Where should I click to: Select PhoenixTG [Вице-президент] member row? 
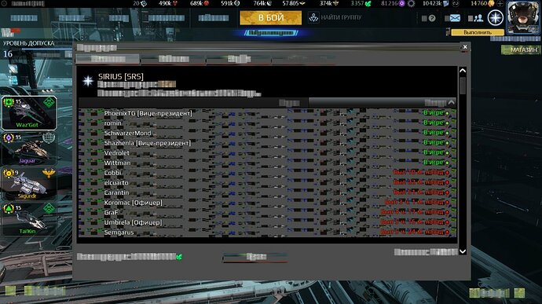(267, 113)
